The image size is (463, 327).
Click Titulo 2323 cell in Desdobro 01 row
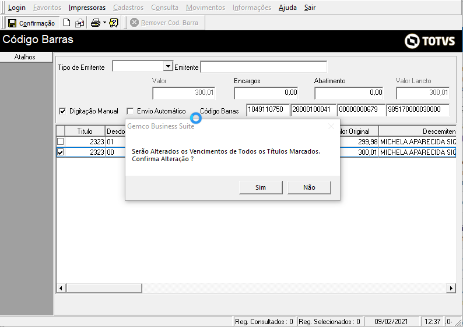click(85, 142)
